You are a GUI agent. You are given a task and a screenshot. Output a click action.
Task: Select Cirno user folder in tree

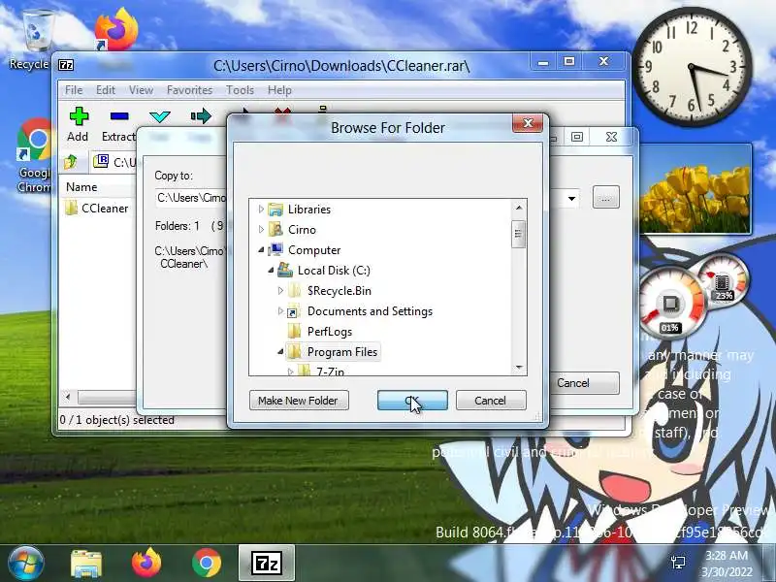pos(302,230)
